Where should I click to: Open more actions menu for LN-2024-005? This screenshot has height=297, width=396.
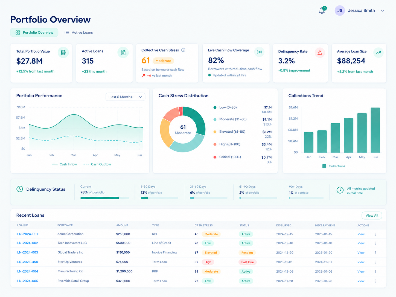[376, 281]
